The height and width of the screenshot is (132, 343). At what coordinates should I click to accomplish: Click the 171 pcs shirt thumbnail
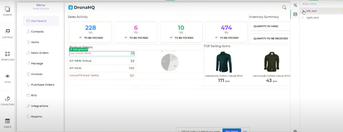tap(224, 62)
